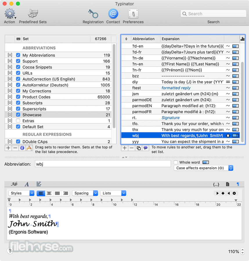Open rule comment speech bubble
Viewport: 249px width, 261px height.
(x=146, y=148)
